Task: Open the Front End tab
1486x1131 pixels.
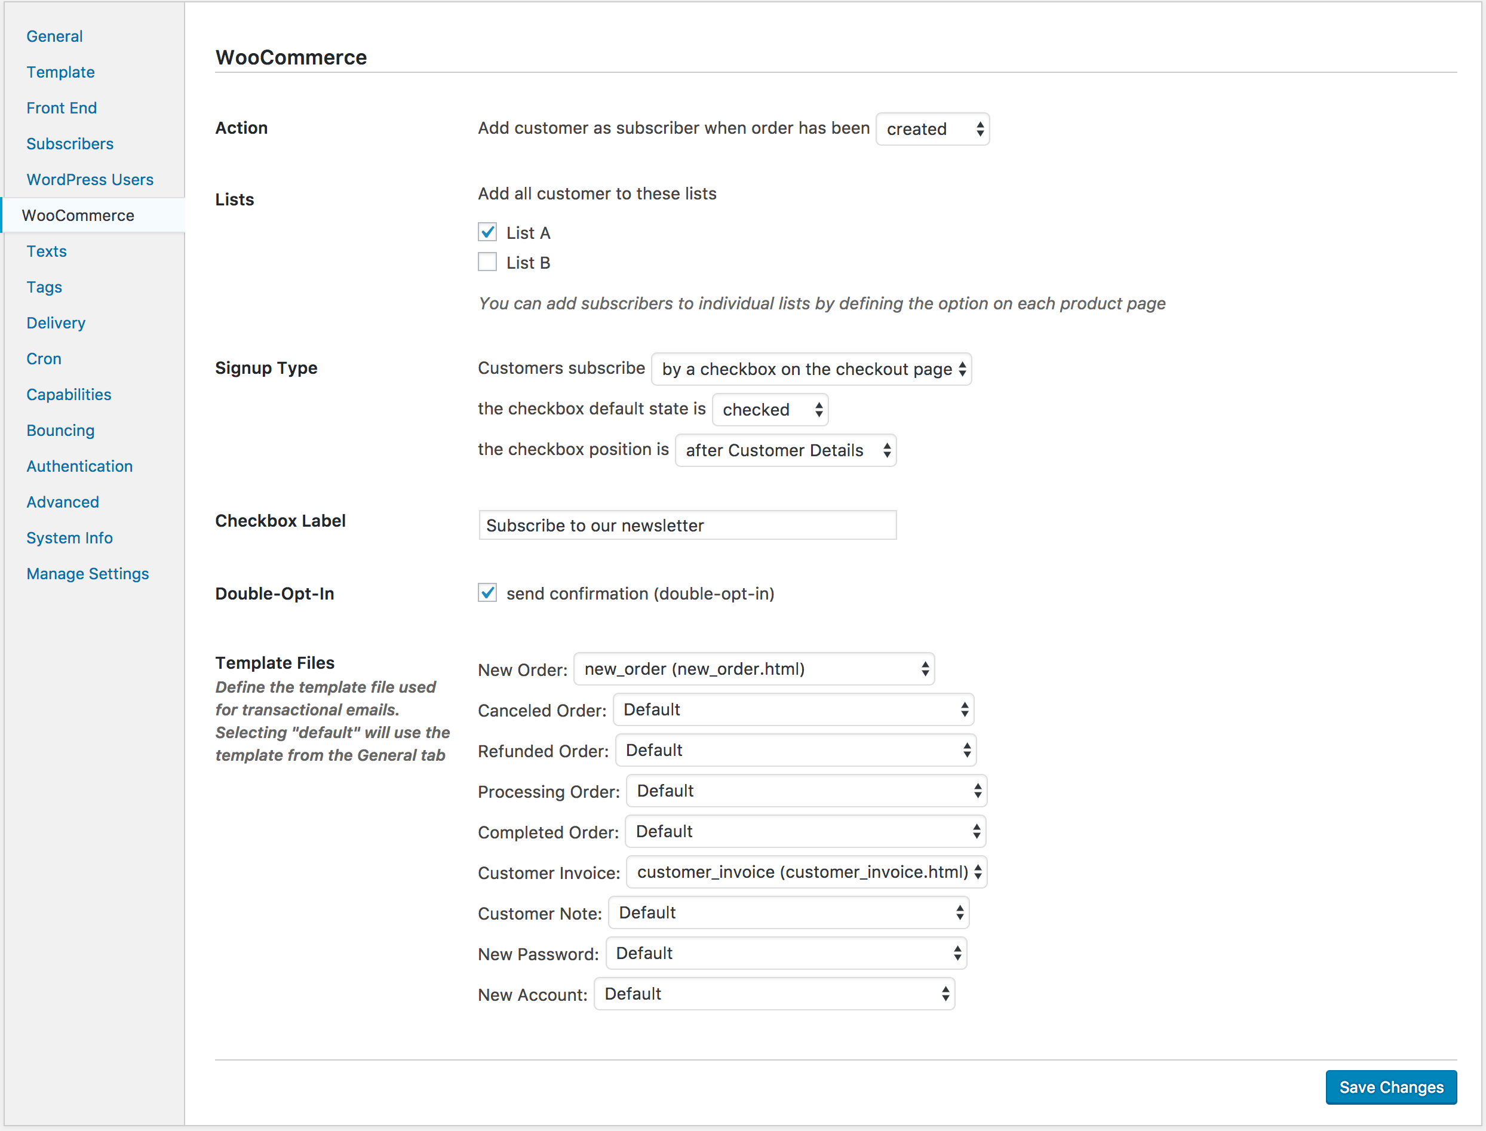Action: pos(62,107)
